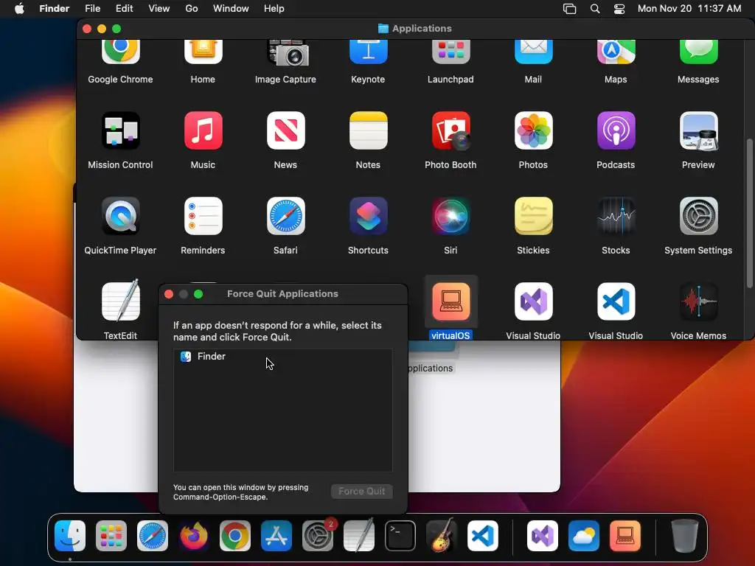Select the Voice Memos app icon
This screenshot has width=755, height=566.
tap(699, 301)
